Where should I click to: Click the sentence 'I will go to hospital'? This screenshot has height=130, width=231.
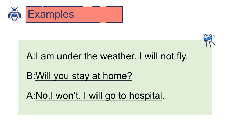123,96
